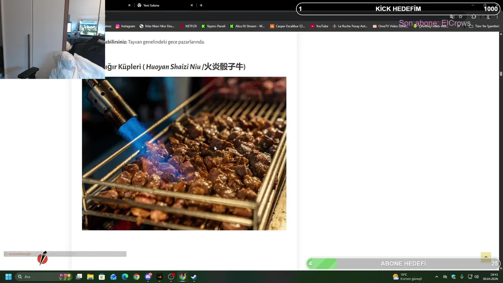Open the OmeTV Video Sohbet bookmark
This screenshot has height=283, width=503.
[391, 26]
